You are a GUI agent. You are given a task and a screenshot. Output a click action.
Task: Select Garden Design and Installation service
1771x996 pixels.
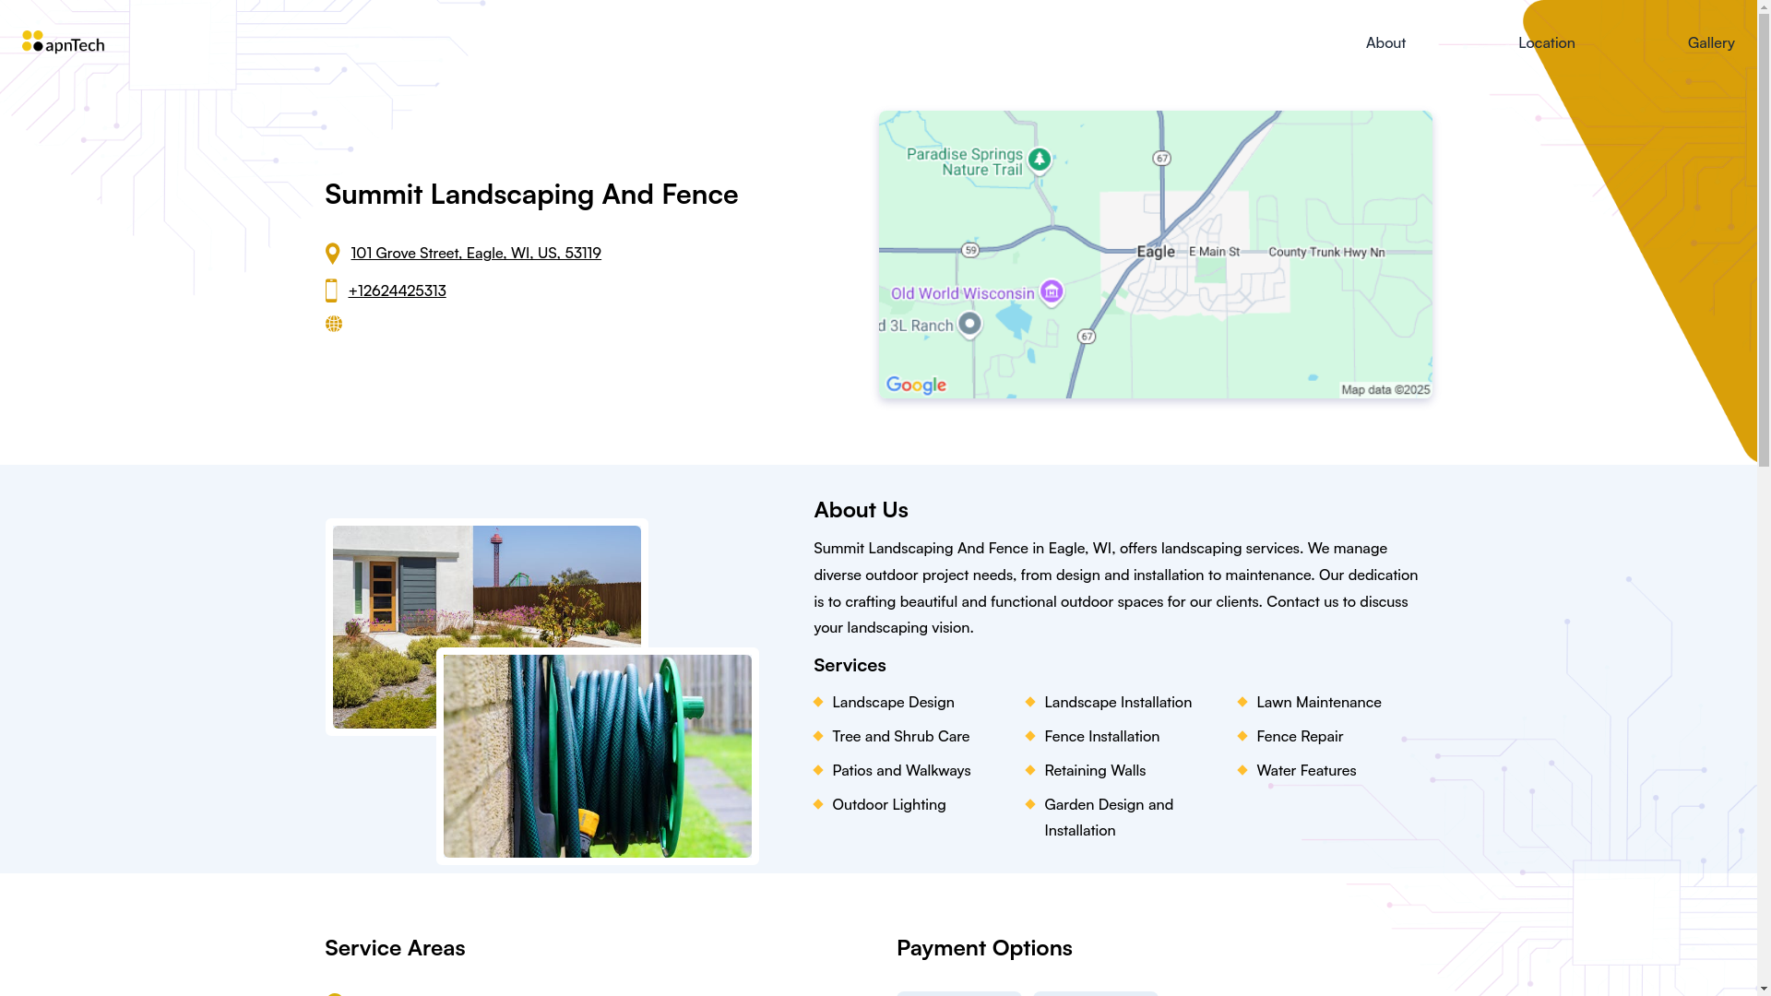[1109, 817]
